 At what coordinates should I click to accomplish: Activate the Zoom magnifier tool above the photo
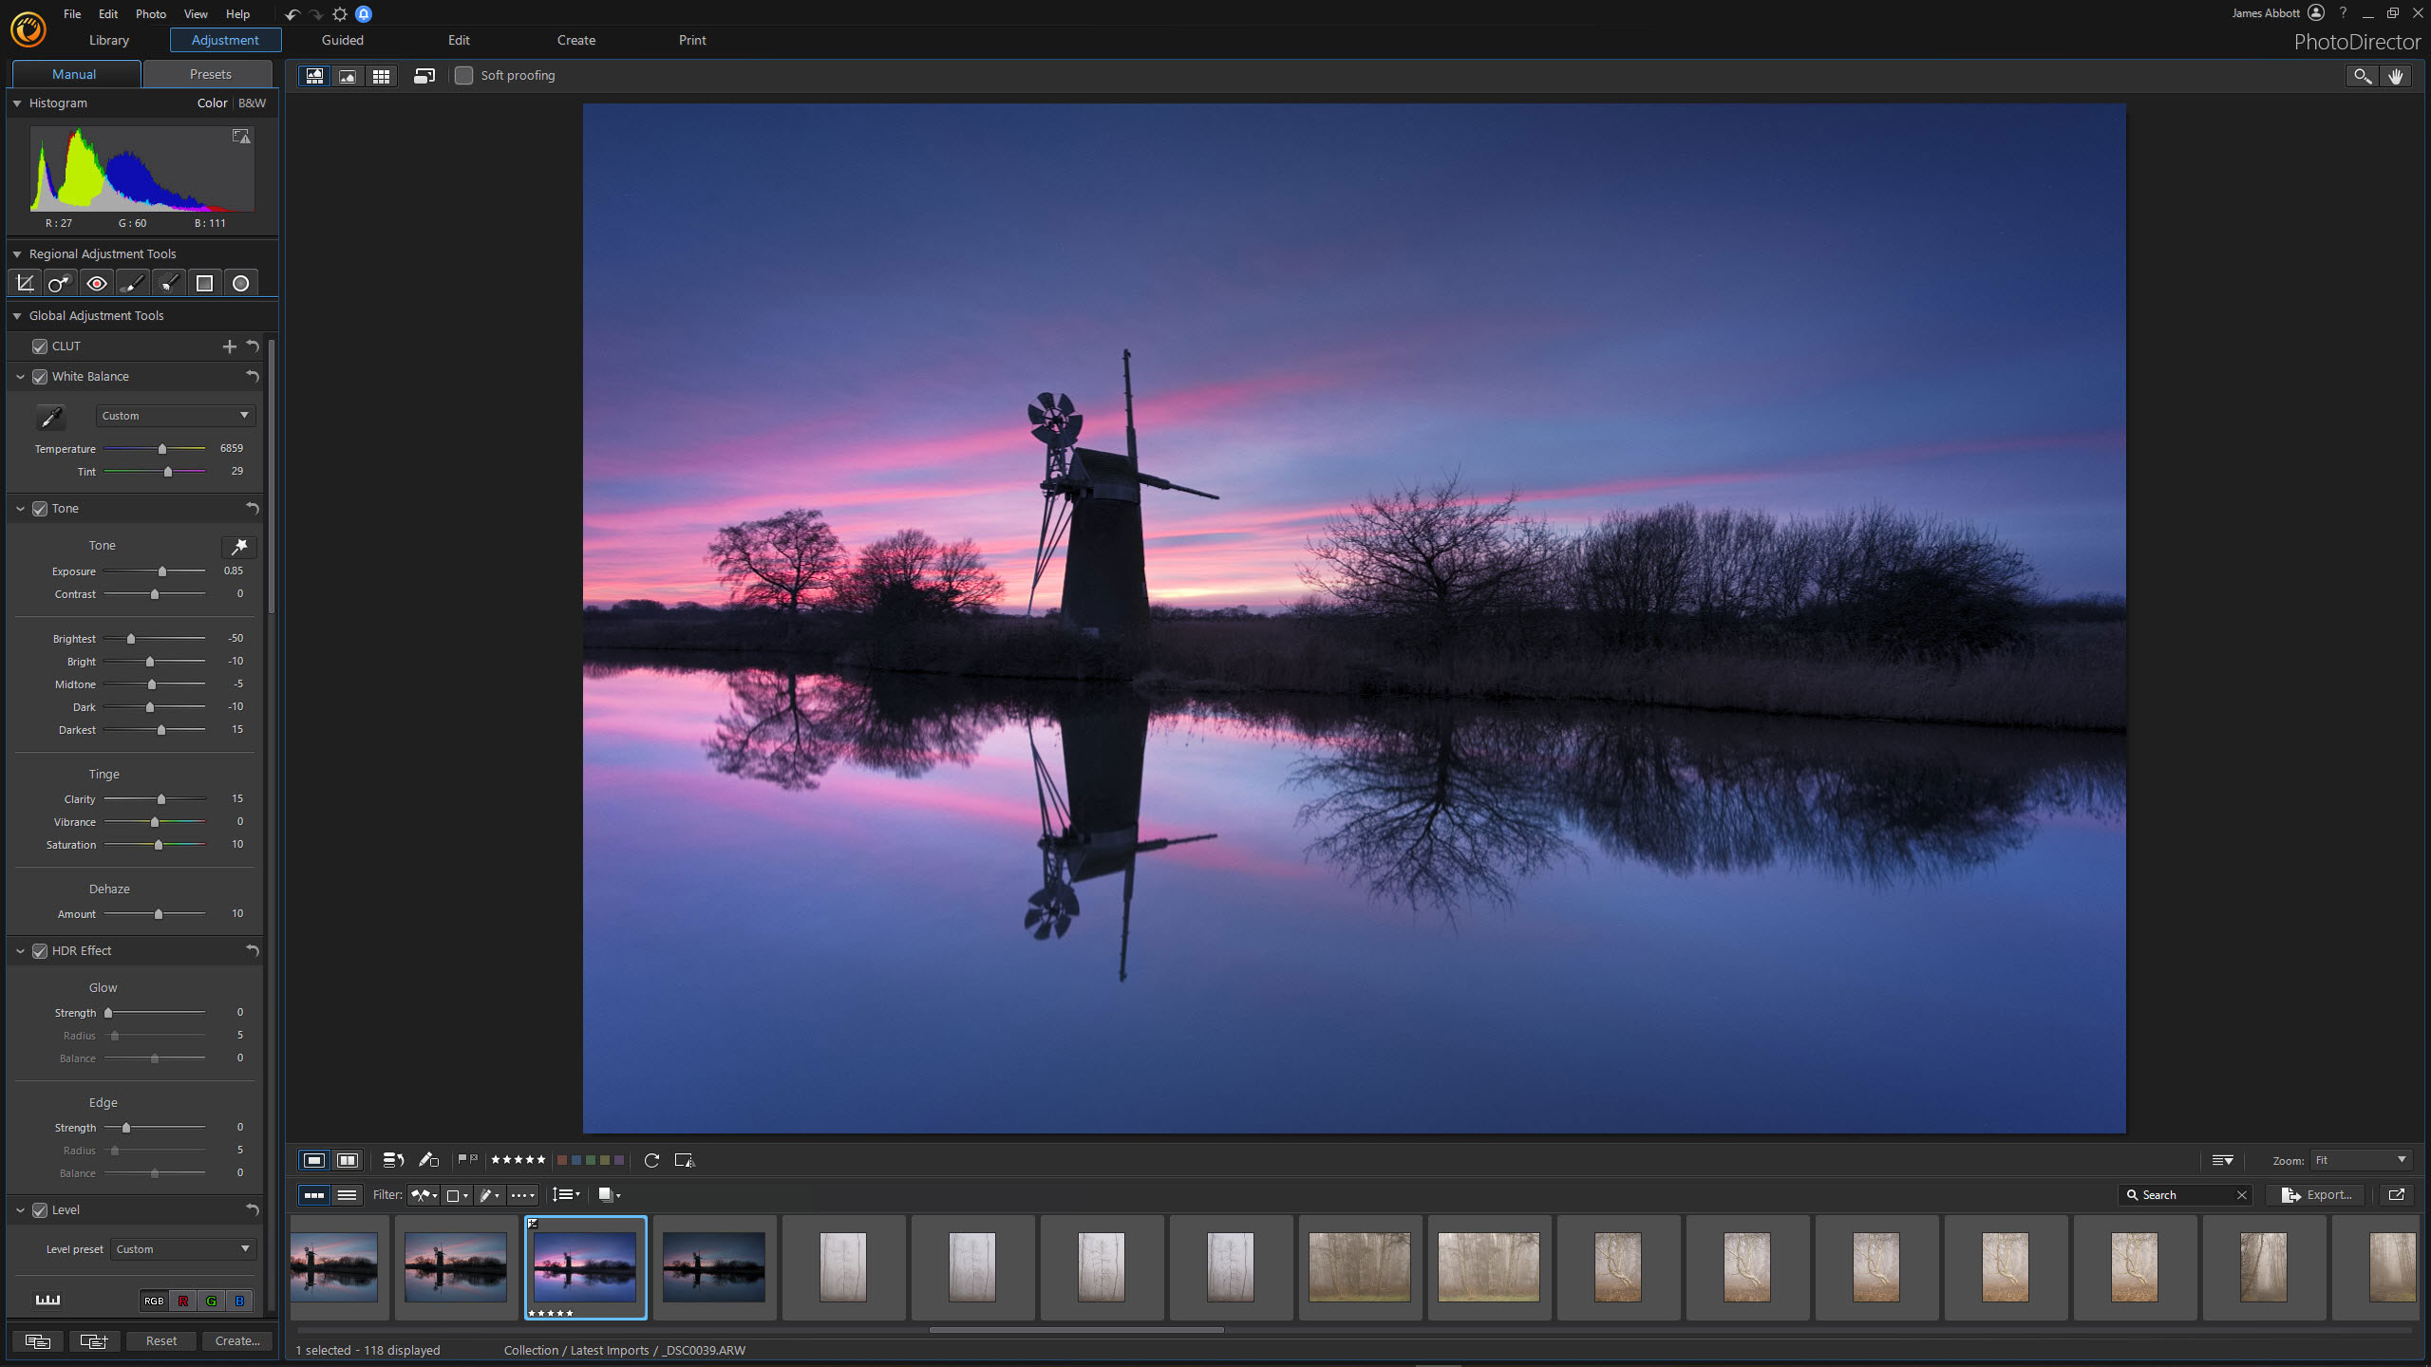point(2362,76)
